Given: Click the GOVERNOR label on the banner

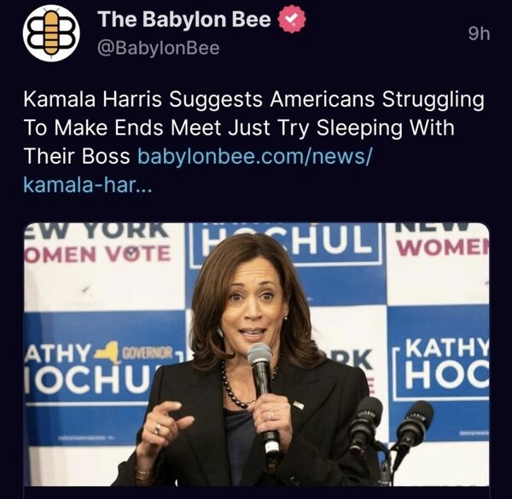Looking at the screenshot, I should pos(147,352).
